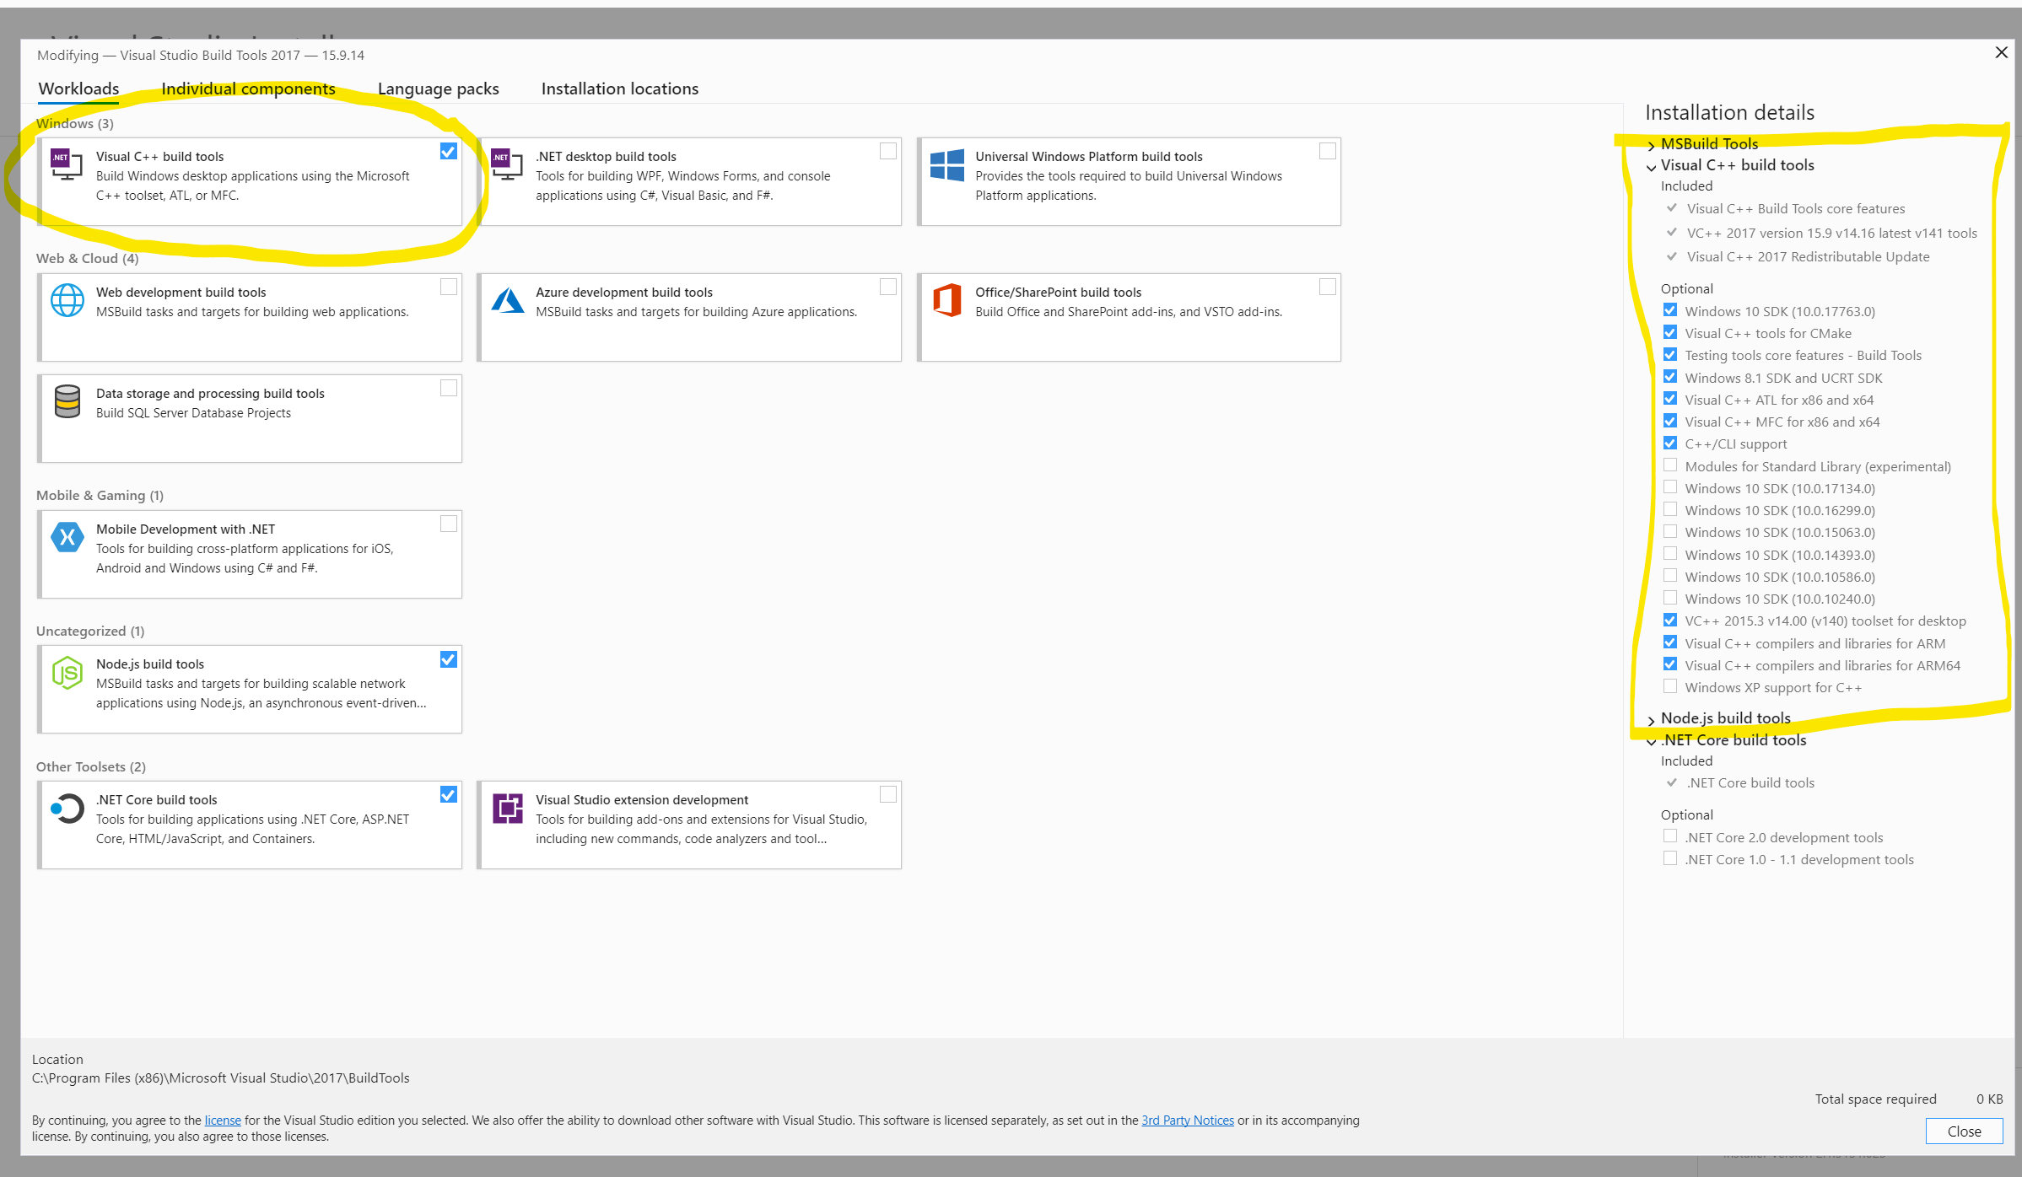
Task: Check the Universal Windows Platform build tools workload
Action: coord(1328,151)
